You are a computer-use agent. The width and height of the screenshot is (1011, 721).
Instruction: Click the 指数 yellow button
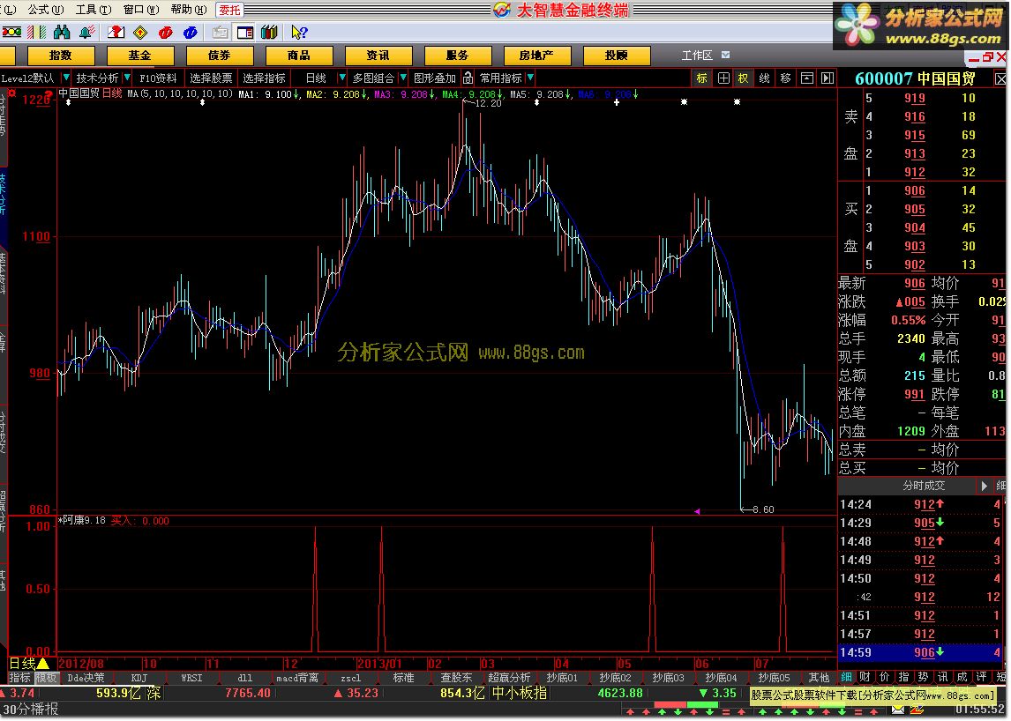61,56
